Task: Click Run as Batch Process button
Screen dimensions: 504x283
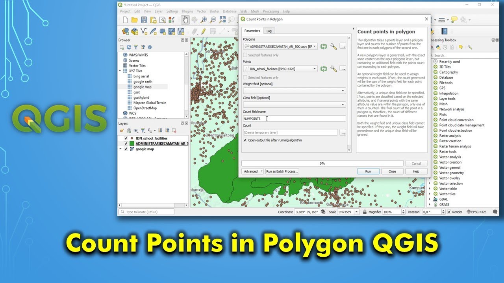Action: point(282,171)
